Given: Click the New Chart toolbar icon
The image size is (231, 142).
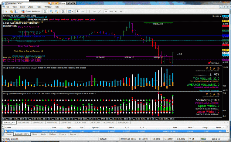Looking at the screenshot, I should [x=6, y=11].
